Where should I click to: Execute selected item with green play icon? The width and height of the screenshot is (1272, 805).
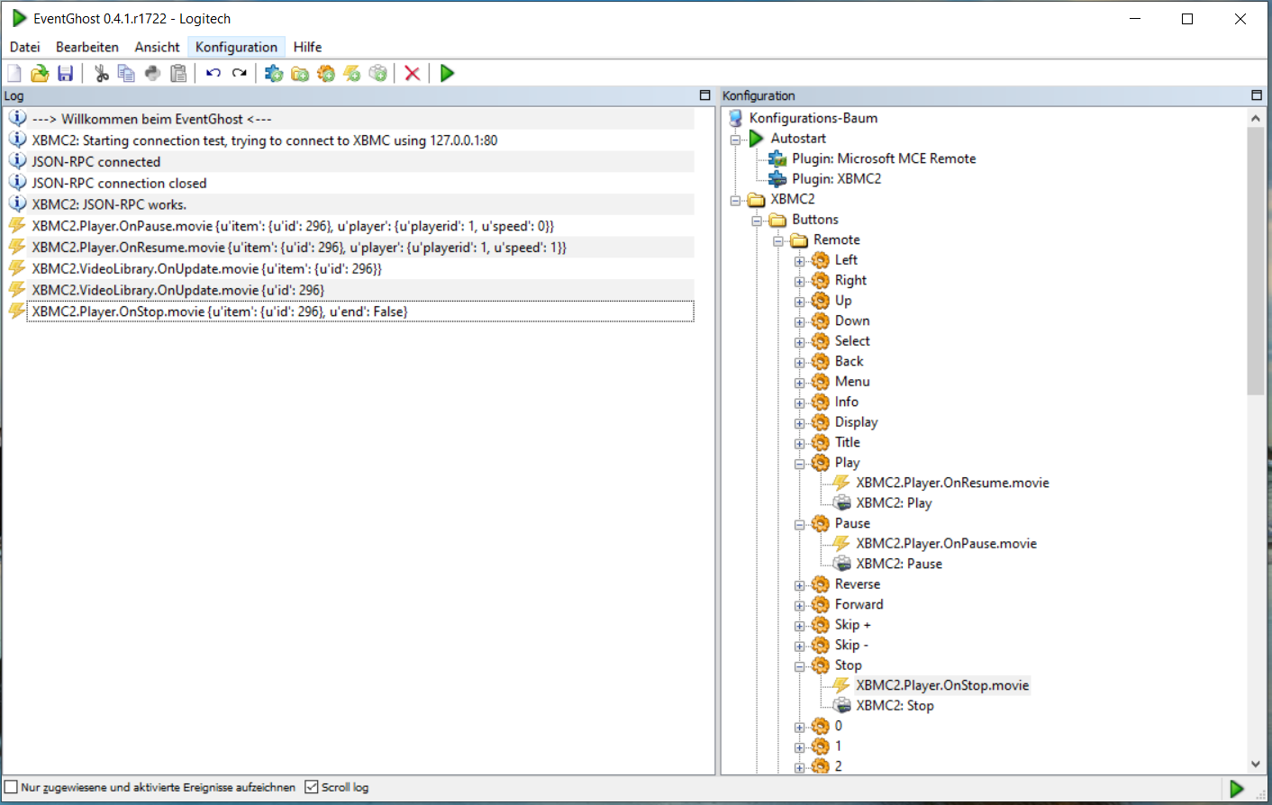(x=448, y=73)
